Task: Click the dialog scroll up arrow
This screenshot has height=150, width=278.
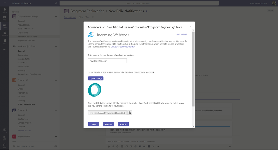Action: (x=193, y=31)
